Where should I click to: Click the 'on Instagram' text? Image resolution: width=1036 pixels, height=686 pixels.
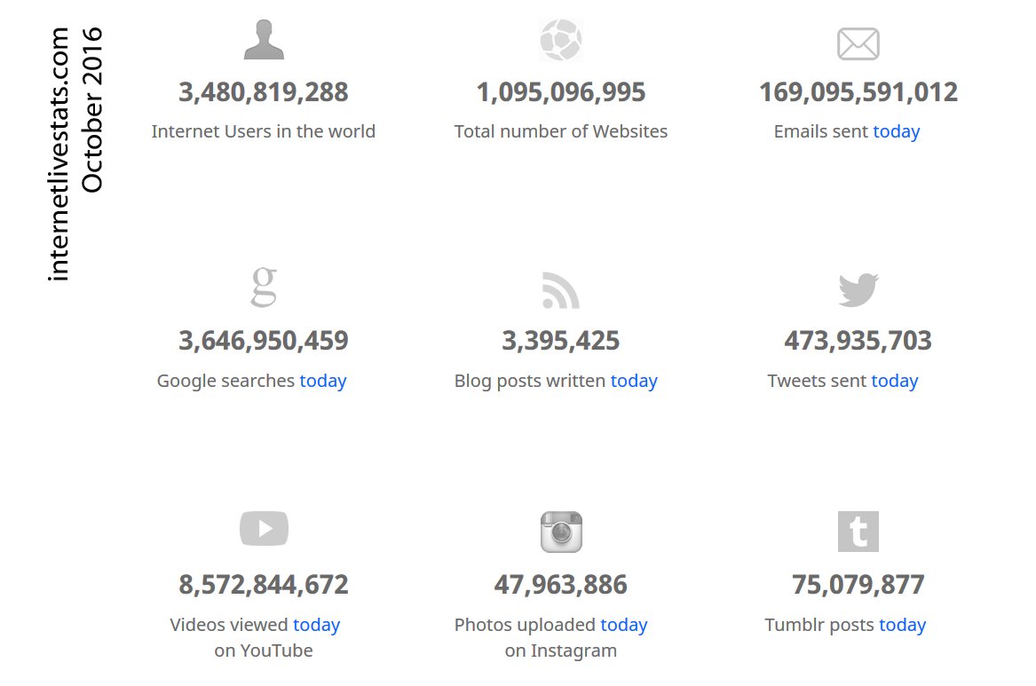click(x=561, y=651)
